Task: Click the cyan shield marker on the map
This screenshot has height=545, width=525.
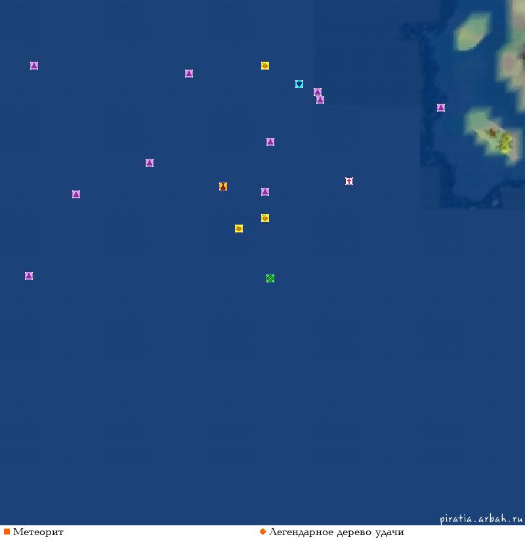Action: point(299,84)
